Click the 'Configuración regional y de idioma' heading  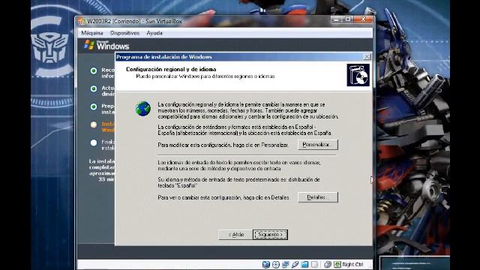pos(171,70)
